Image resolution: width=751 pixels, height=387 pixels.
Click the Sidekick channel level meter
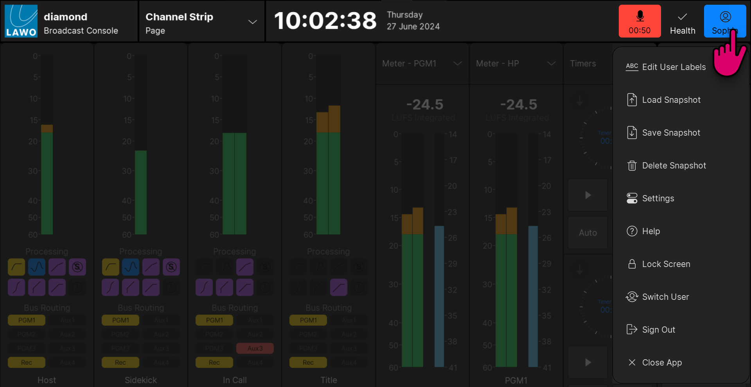[x=140, y=192]
